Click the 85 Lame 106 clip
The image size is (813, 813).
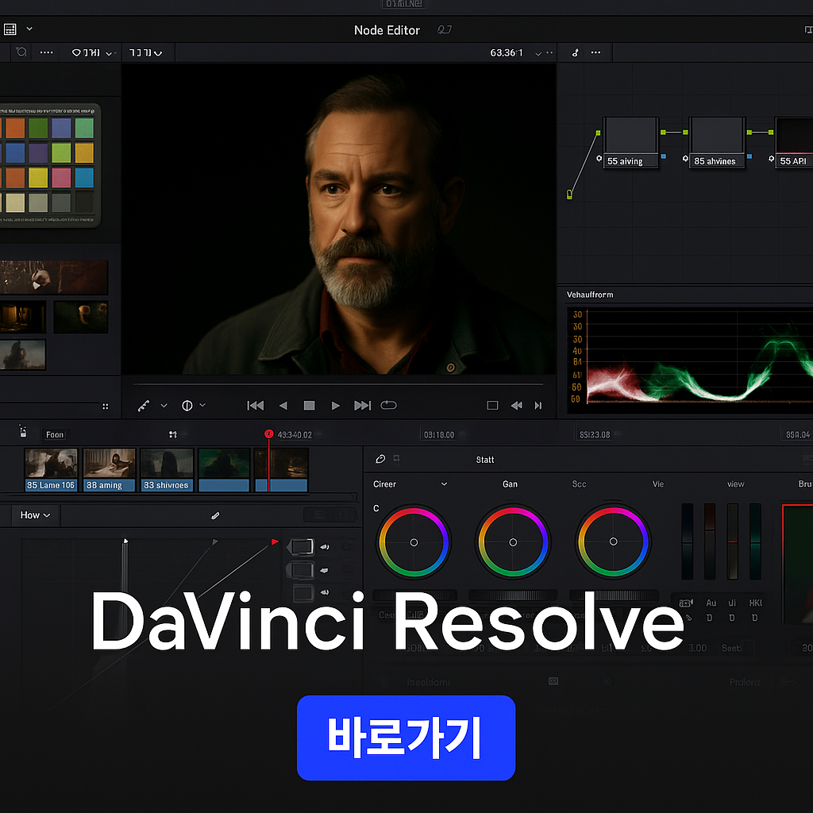51,470
